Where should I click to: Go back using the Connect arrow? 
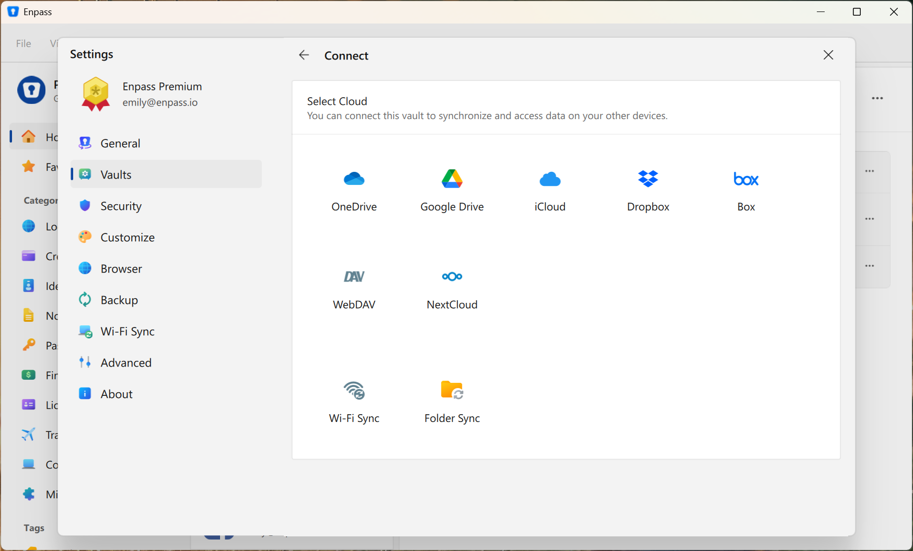(304, 55)
